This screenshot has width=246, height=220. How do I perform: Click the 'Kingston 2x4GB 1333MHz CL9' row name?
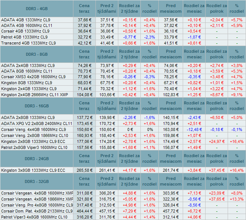pos(29,89)
